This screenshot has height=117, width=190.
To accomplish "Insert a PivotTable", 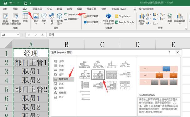I will pos(5,19).
